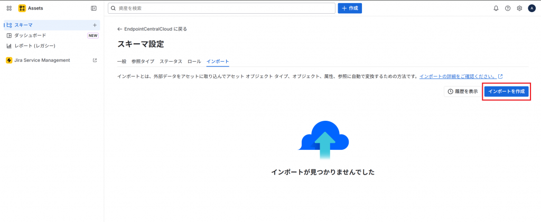Collapse the sidebar with the panel icon

tap(94, 8)
